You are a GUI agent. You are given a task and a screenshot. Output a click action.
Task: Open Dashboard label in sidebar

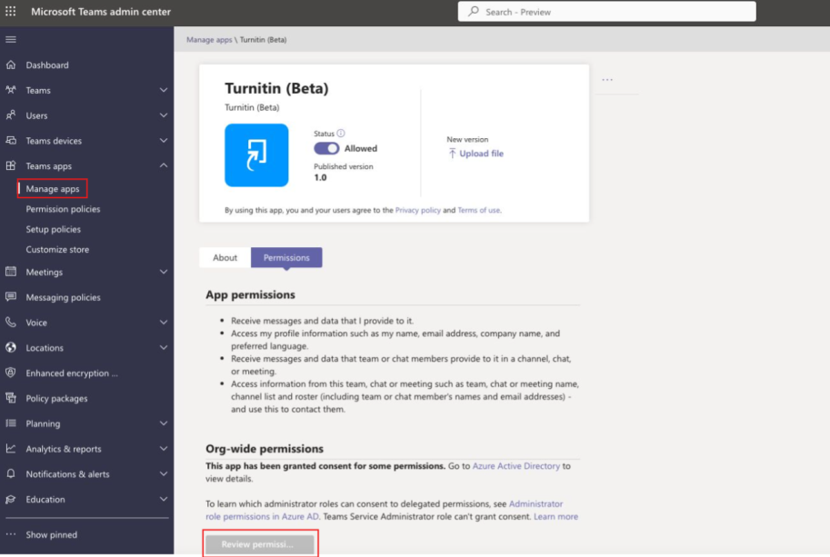click(47, 65)
